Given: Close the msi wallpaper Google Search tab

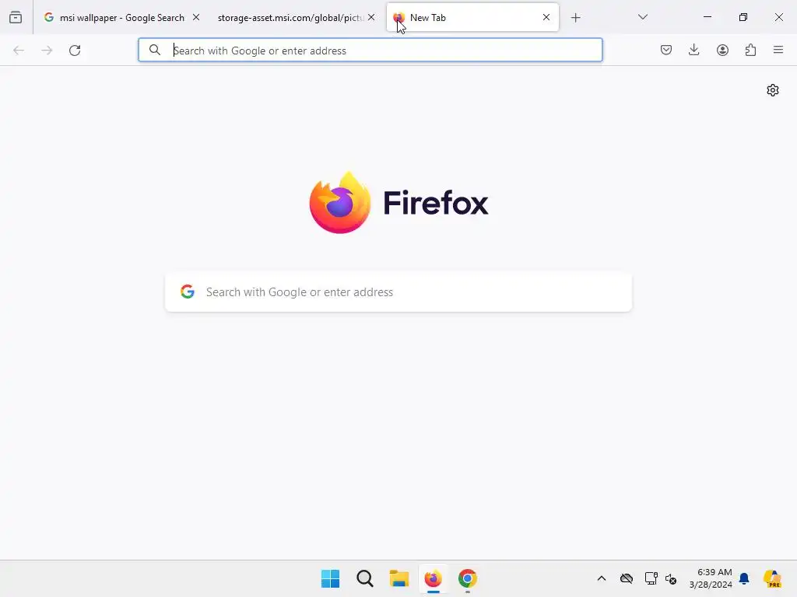Looking at the screenshot, I should click(196, 18).
